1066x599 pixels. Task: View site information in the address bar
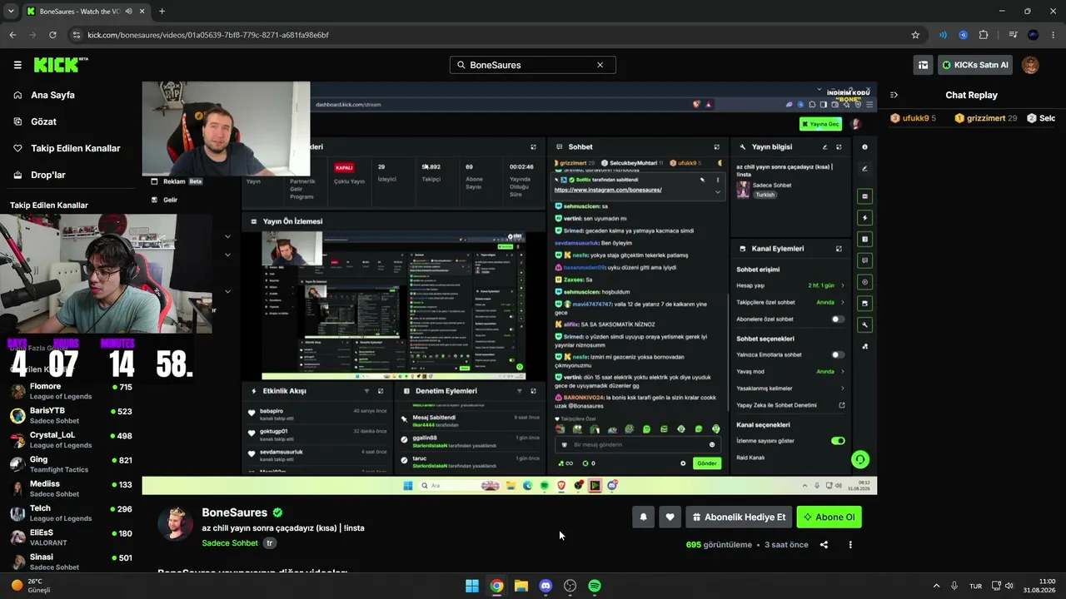pyautogui.click(x=77, y=35)
